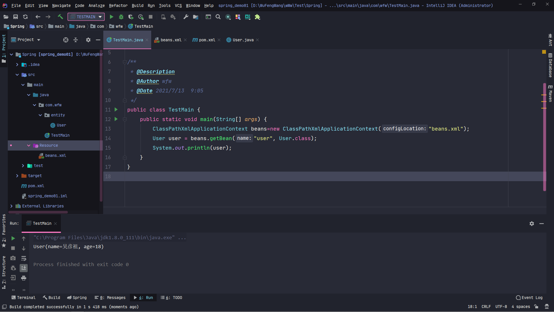Viewport: 554px width, 312px height.
Task: Open the Database side panel
Action: 550,65
